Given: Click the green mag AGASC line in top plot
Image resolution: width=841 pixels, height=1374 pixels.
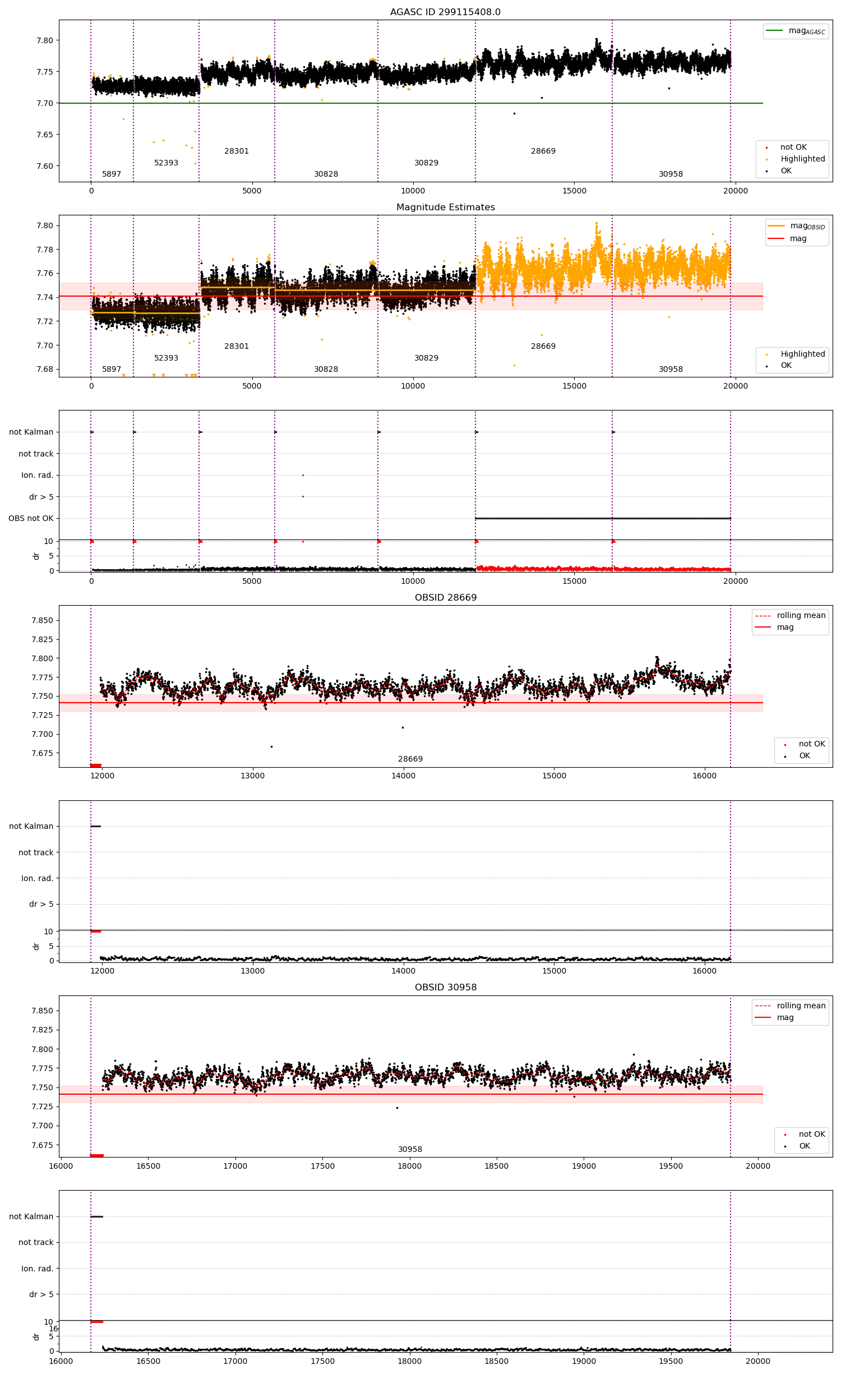Looking at the screenshot, I should (410, 103).
